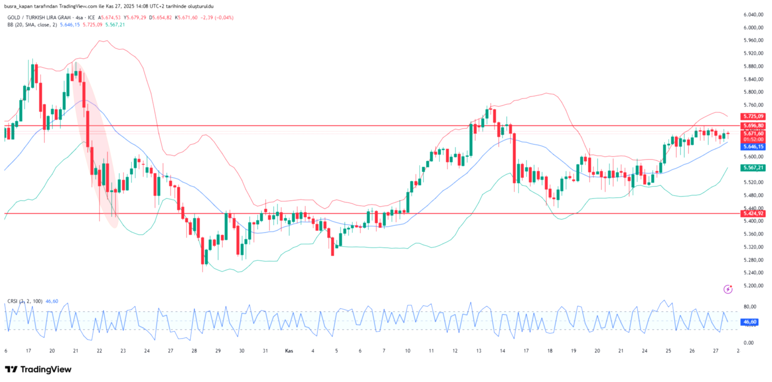Open the GOLD / TURKISH LIRA GRAM symbol title
This screenshot has height=382, width=772.
tap(51, 18)
